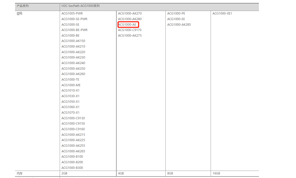Click the H3C SecPath ACG1000系列 header
The image size is (296, 178).
[81, 6]
